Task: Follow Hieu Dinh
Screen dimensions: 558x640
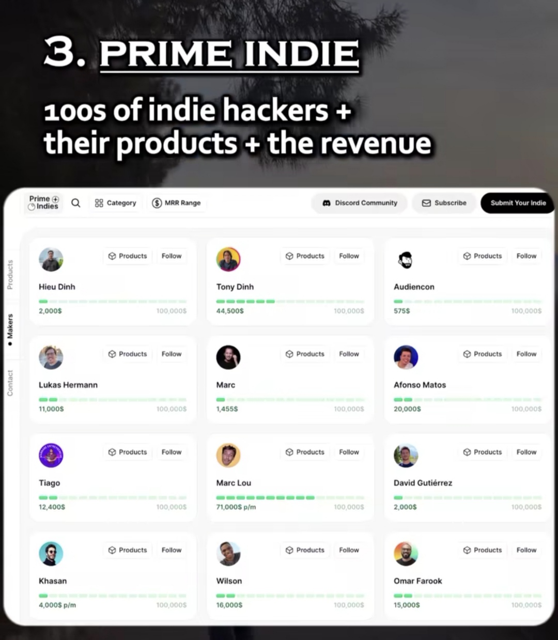Action: (x=172, y=256)
